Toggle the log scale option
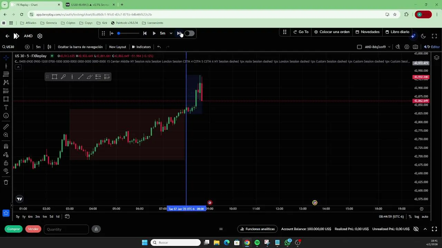Screen dimensions: 442x248 pos(417,217)
